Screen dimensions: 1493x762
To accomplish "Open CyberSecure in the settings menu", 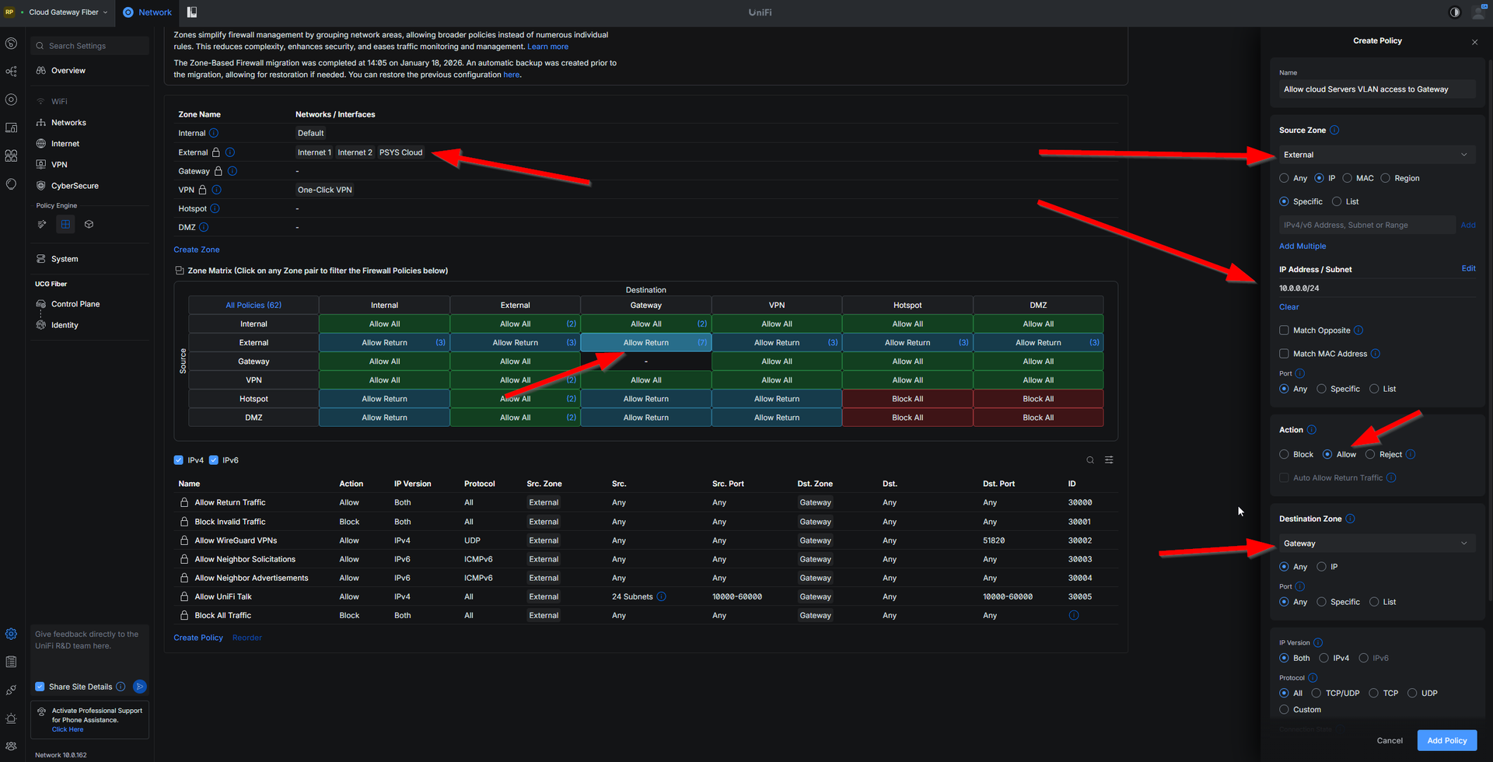I will point(75,186).
